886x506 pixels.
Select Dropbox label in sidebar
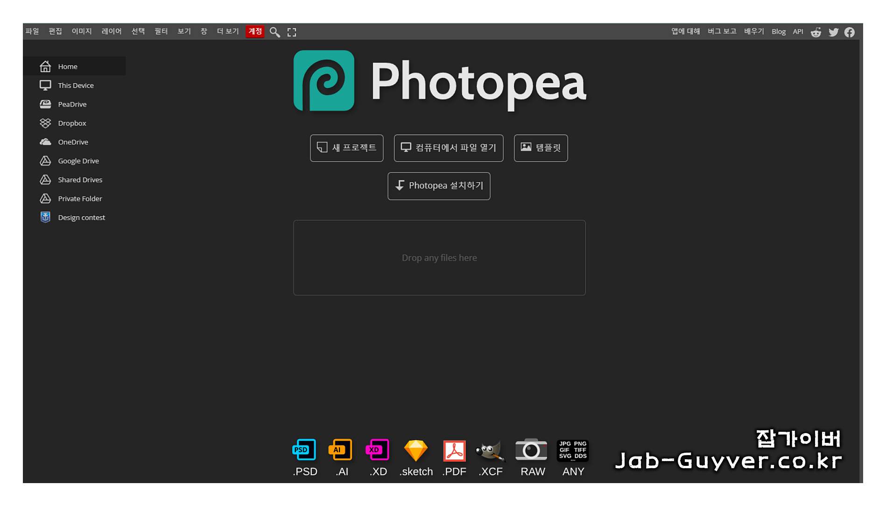pyautogui.click(x=72, y=123)
